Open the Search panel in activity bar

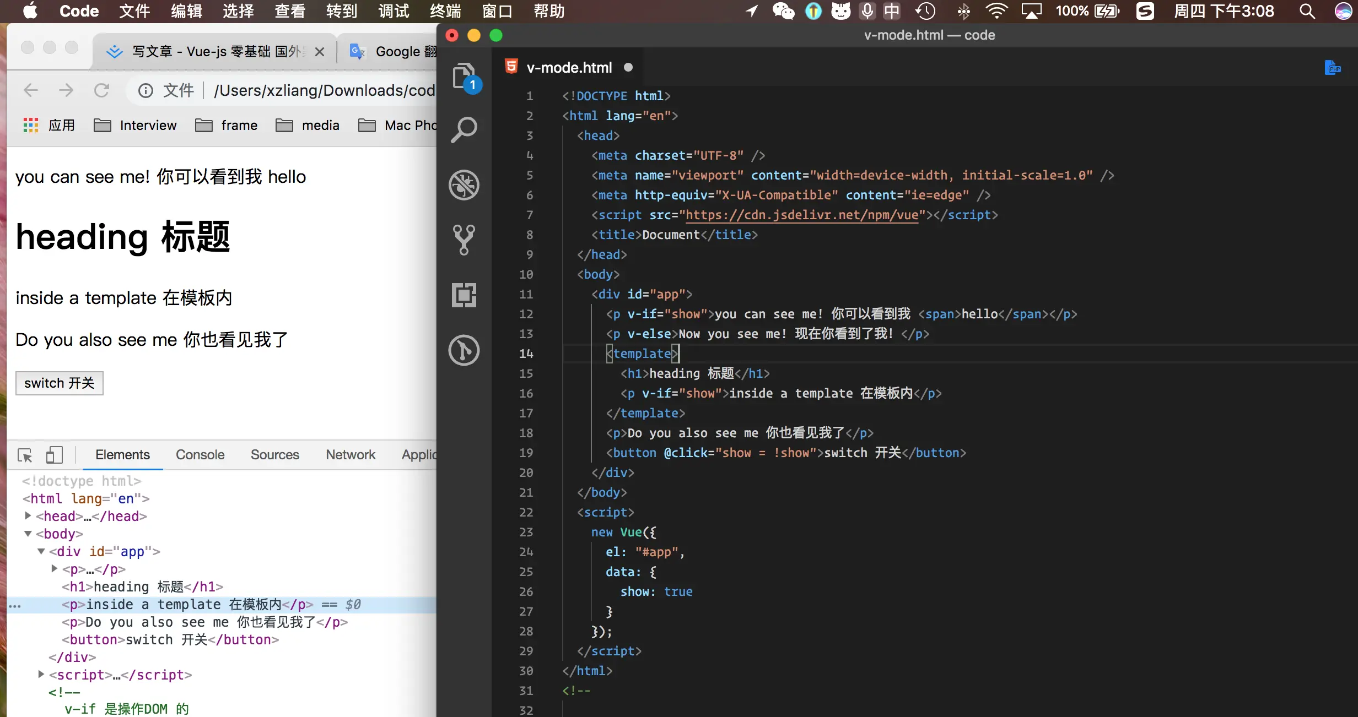point(464,131)
